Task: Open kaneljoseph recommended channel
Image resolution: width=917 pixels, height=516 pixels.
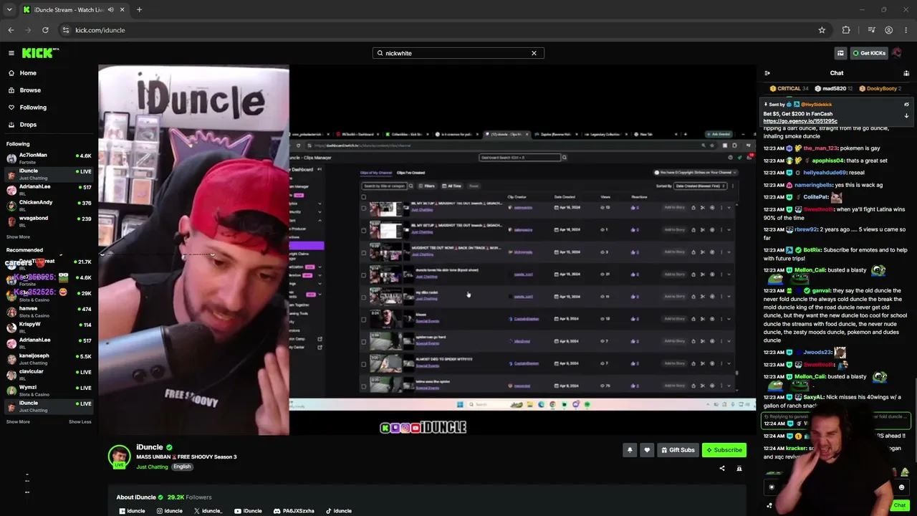Action: tap(49, 358)
